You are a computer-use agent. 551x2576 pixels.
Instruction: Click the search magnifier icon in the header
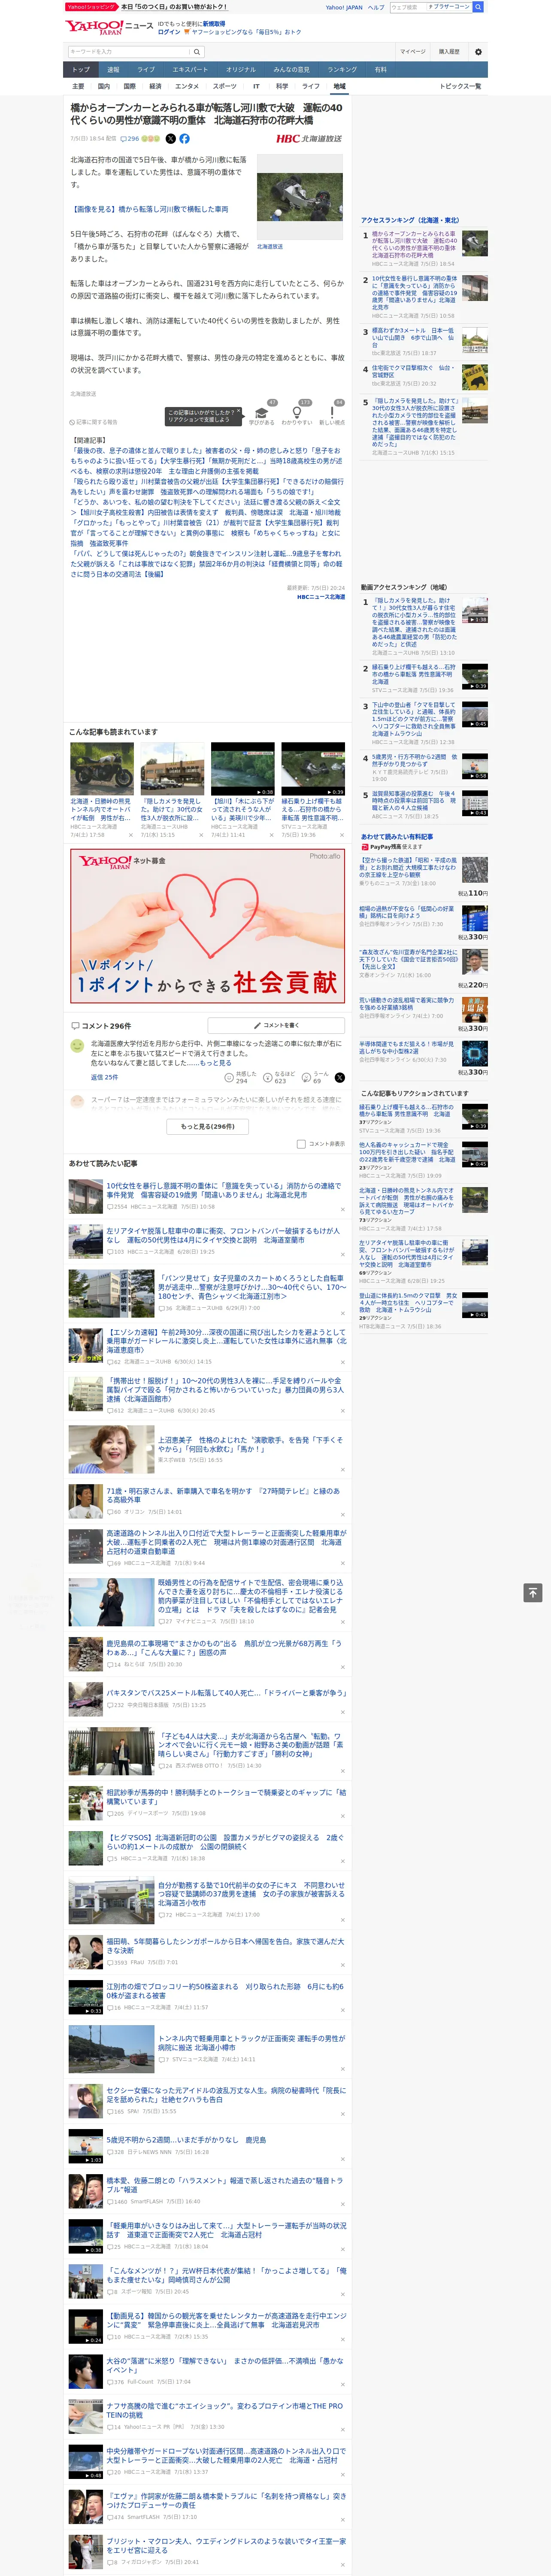(x=197, y=52)
